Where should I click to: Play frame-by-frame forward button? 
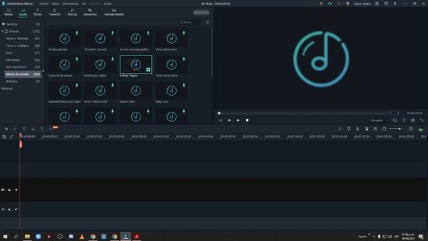pos(229,120)
